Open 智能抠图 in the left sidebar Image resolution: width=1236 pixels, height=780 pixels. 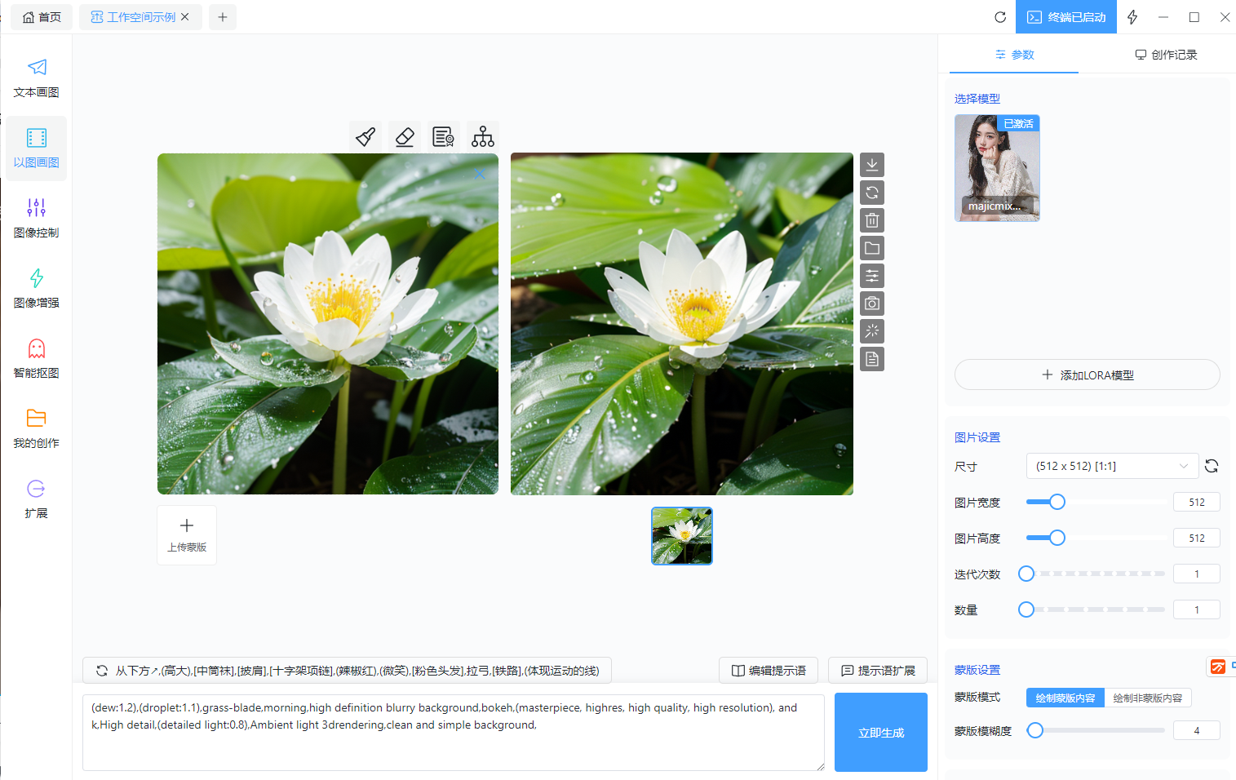[37, 358]
